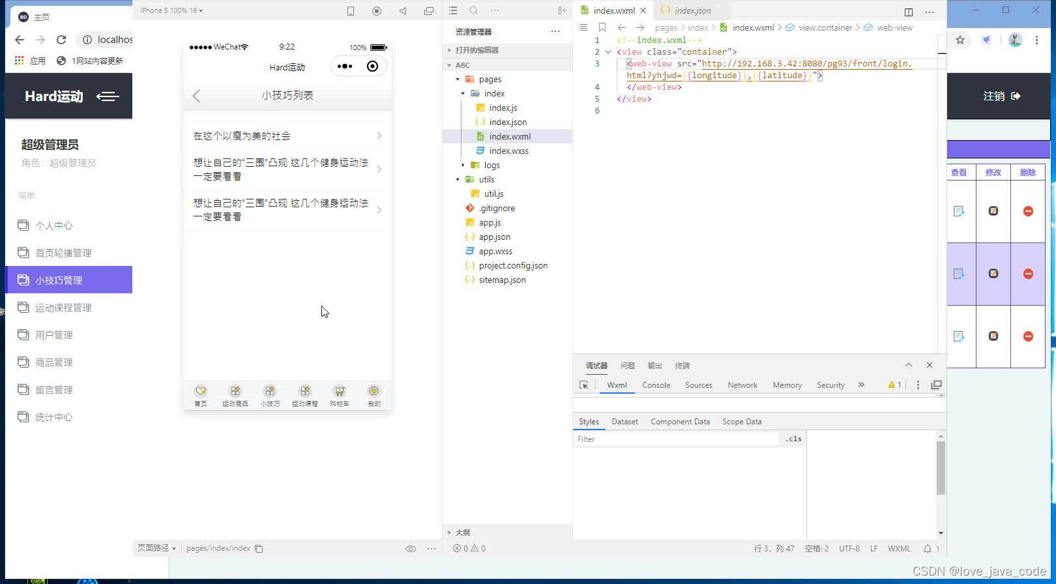Open mini program capsule menu dots
Viewport: 1056px width, 584px height.
[345, 66]
